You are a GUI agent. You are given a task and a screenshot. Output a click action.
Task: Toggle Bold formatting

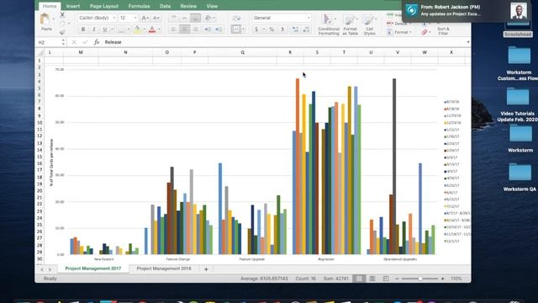point(83,29)
